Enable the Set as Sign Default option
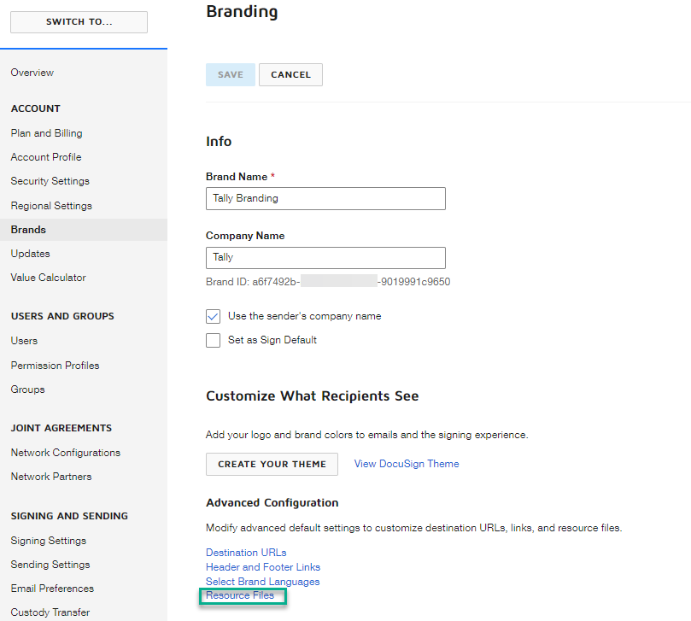The height and width of the screenshot is (621, 691). click(x=213, y=340)
